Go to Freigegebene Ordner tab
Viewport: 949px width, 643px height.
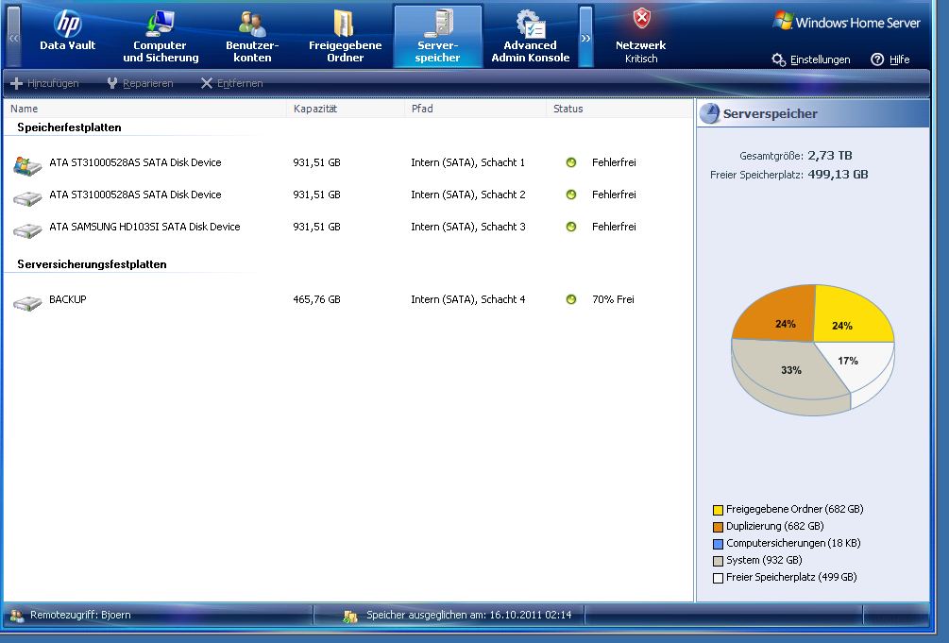coord(345,35)
